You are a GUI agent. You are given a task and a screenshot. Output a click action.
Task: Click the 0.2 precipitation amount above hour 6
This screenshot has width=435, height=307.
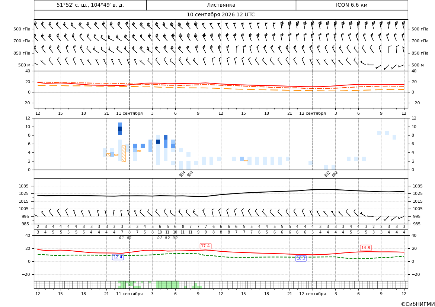click(x=175, y=238)
